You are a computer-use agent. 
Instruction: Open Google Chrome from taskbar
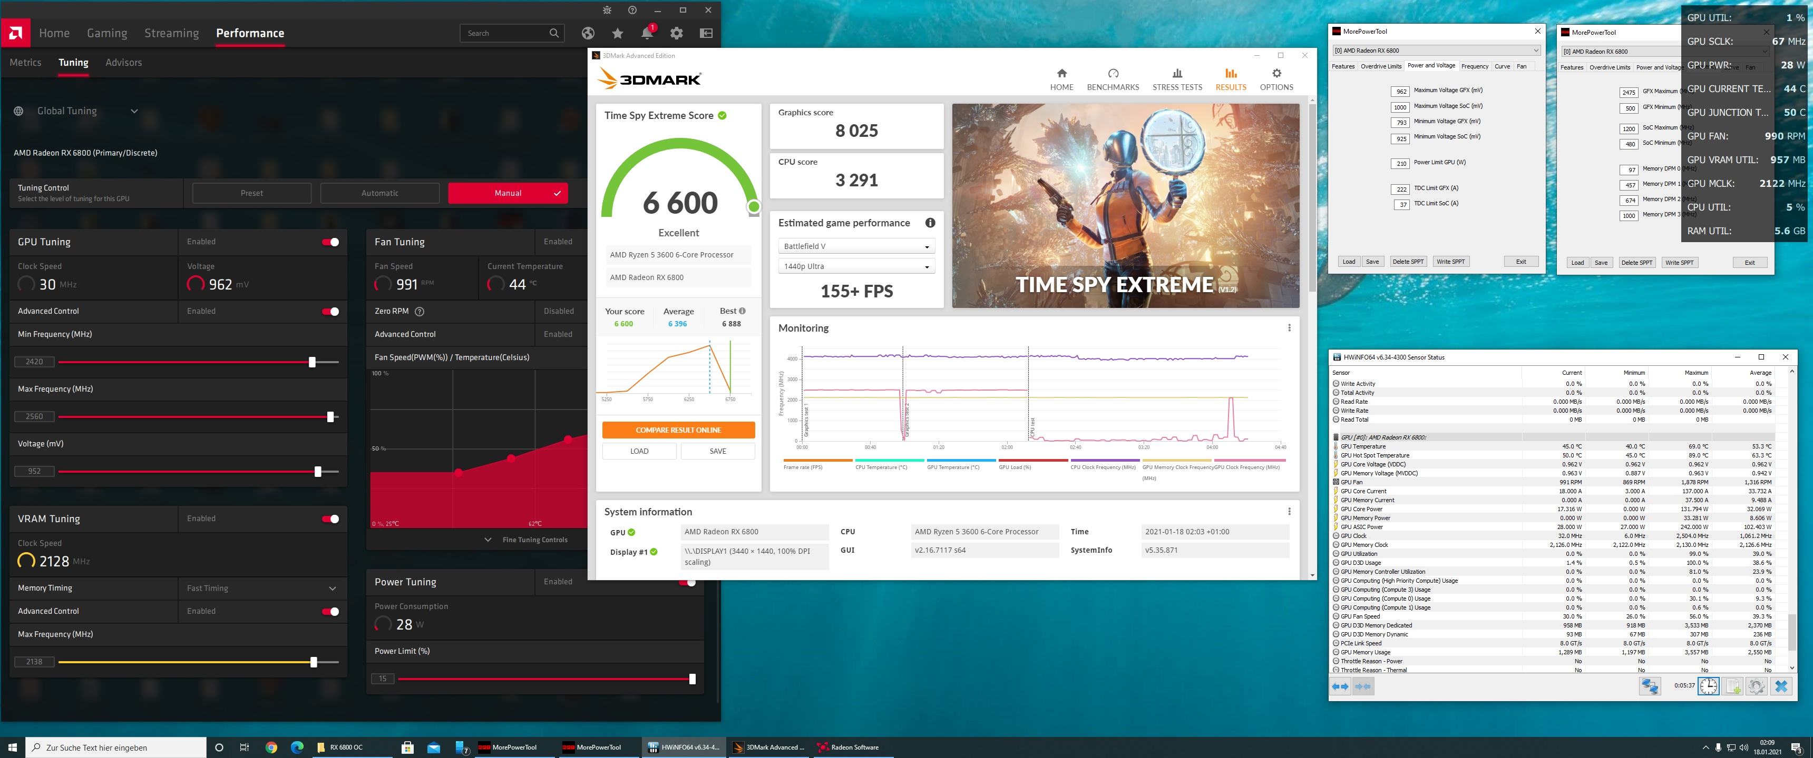pos(271,747)
